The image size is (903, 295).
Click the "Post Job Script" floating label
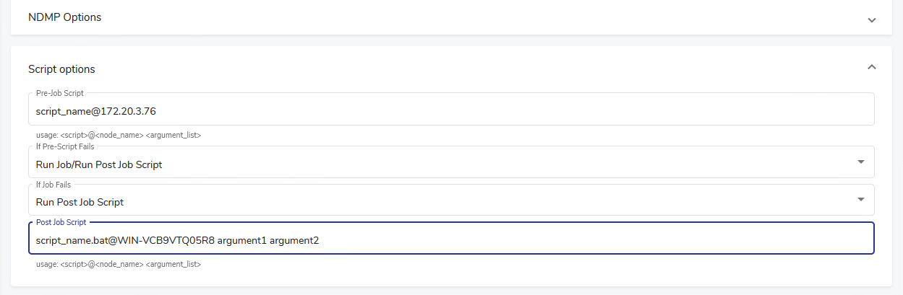pos(61,222)
